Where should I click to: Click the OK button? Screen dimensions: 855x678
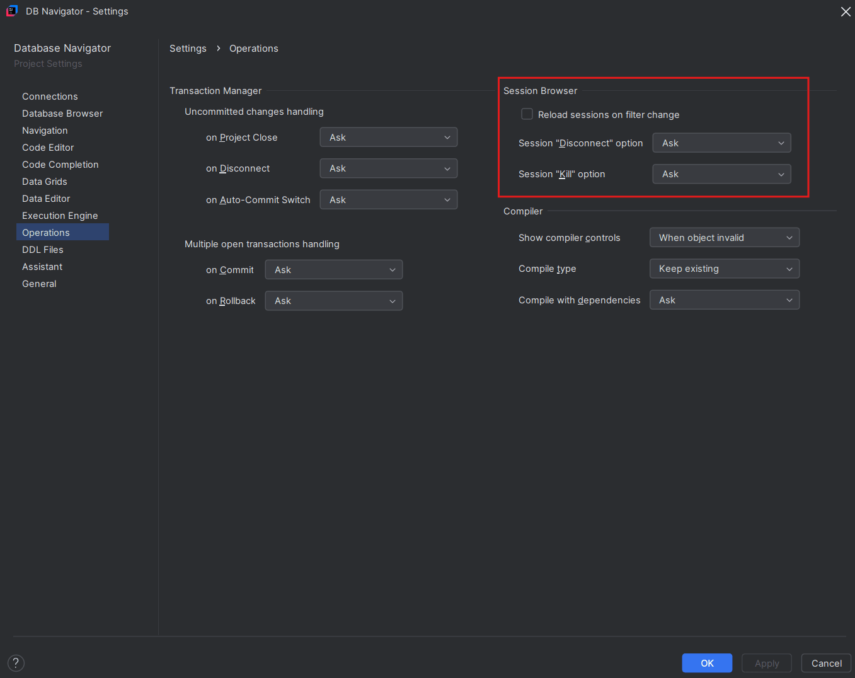coord(707,663)
